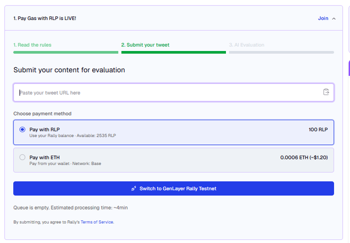Viewport: 350px width, 243px height.
Task: Click the plug icon on the Switch button
Action: (x=134, y=188)
